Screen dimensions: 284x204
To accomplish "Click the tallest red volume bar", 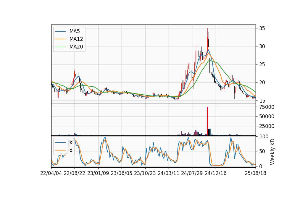I will pos(208,121).
